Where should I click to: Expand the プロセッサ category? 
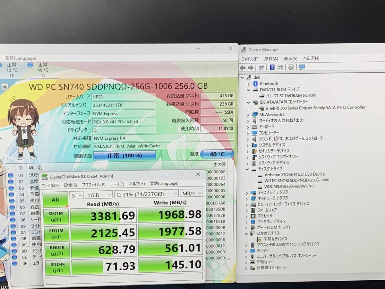247,216
